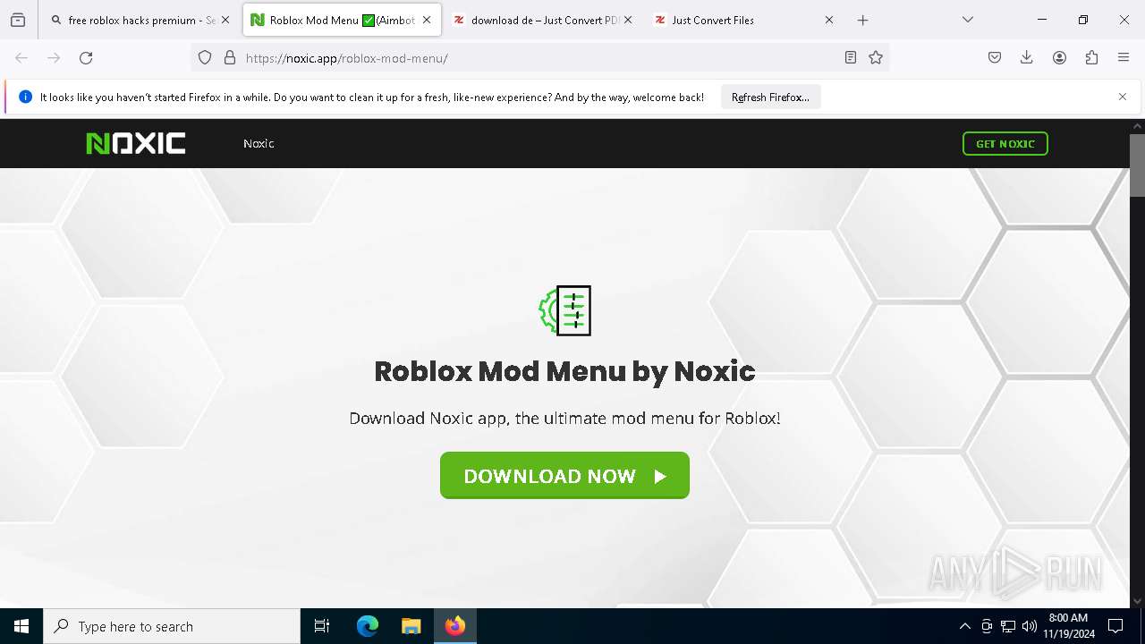Click the Roblox Mod Menu by Noxic heading
The image size is (1145, 644).
tap(564, 371)
